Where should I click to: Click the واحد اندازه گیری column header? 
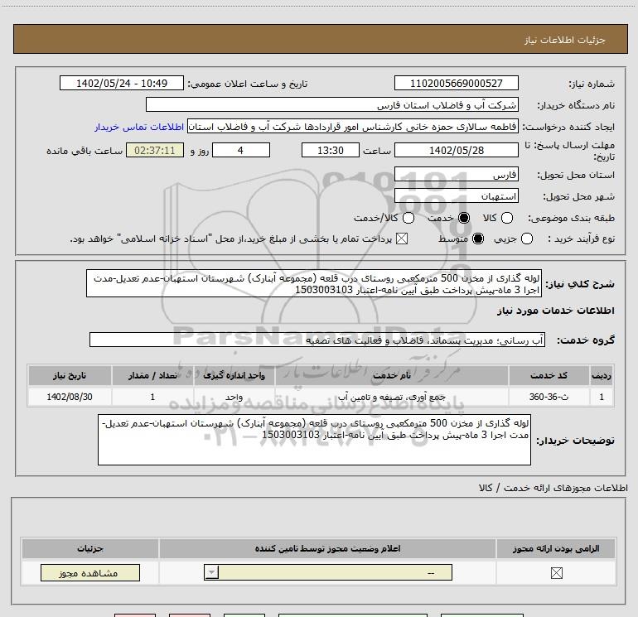pos(234,375)
